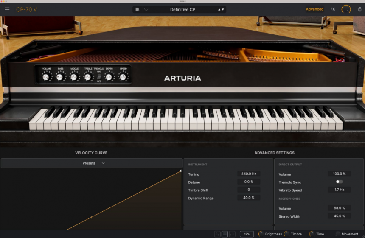
Task: Click the master volume knob in the header
Action: 346,9
